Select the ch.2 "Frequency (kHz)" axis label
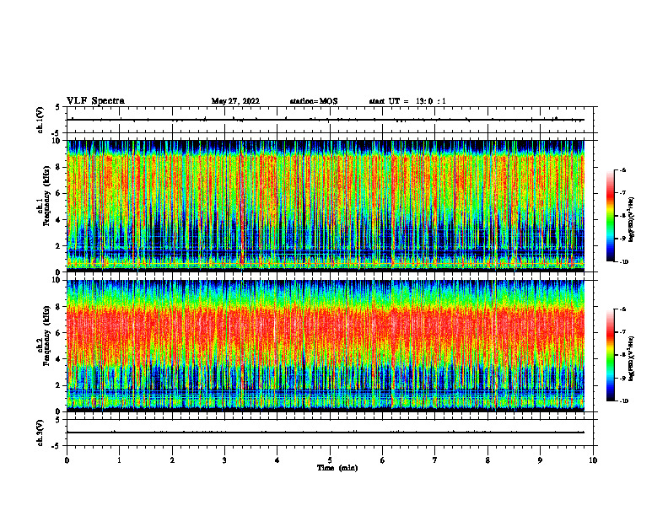668x516 pixels. coord(46,336)
